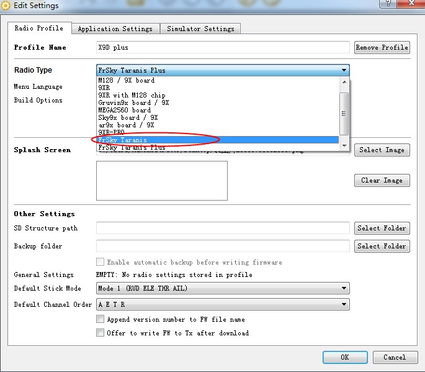Screen dimensions: 425x372
Task: Click the OK button
Action: 345,357
